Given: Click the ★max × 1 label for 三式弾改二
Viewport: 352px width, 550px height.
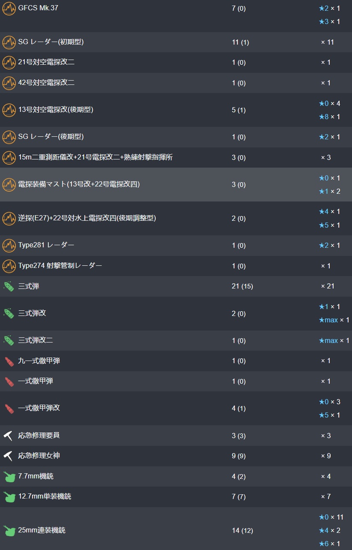Looking at the screenshot, I should [x=334, y=340].
